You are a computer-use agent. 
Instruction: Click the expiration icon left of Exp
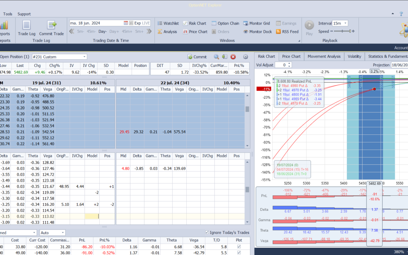coord(131,23)
